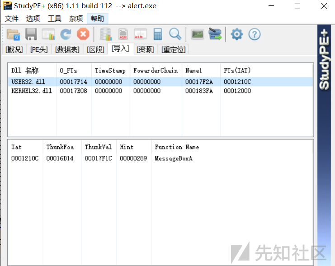
Task: Click the 00000289 Hint value
Action: click(133, 158)
